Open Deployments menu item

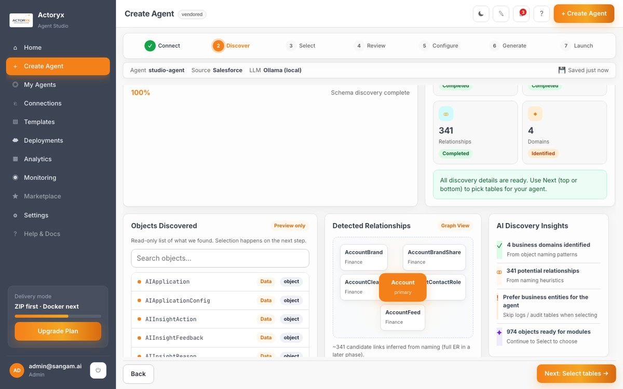(58, 141)
